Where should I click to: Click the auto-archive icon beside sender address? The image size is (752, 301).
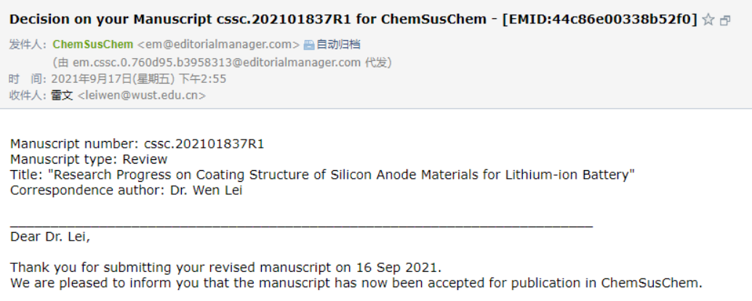(x=309, y=45)
